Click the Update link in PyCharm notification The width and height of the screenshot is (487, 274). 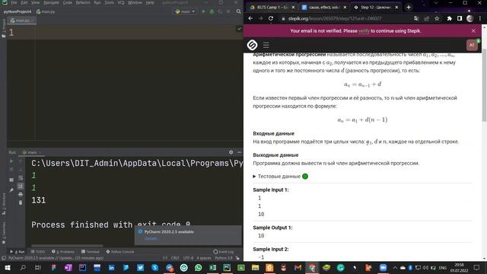(151, 238)
